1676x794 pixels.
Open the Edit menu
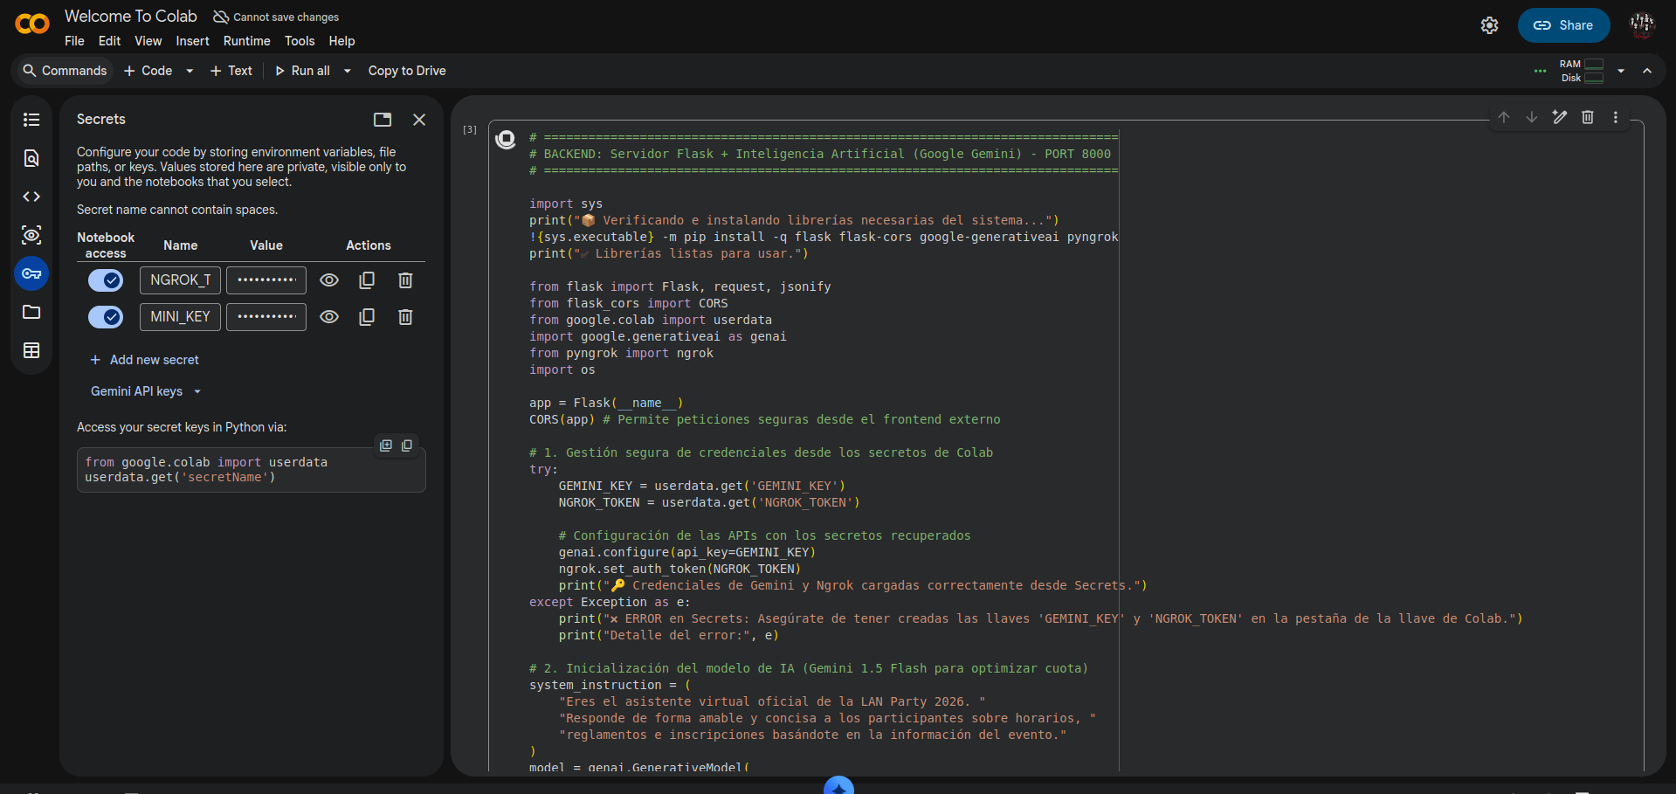click(x=109, y=41)
